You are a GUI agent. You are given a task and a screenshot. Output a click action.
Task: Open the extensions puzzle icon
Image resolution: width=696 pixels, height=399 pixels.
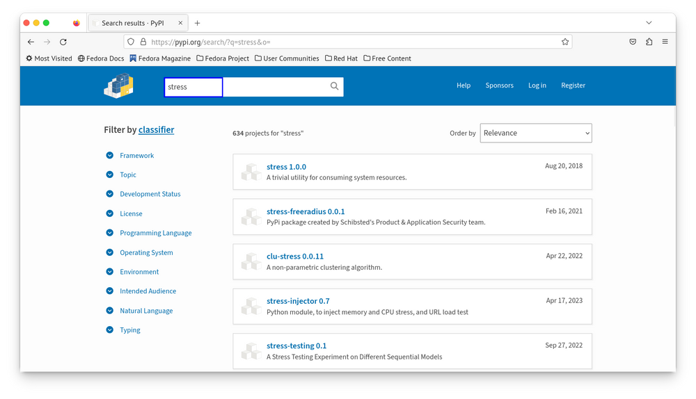649,42
